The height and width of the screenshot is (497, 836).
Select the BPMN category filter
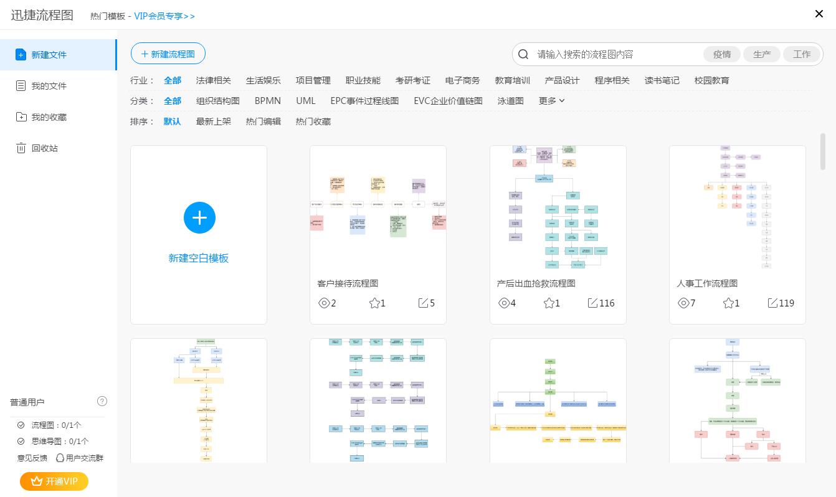pyautogui.click(x=267, y=100)
